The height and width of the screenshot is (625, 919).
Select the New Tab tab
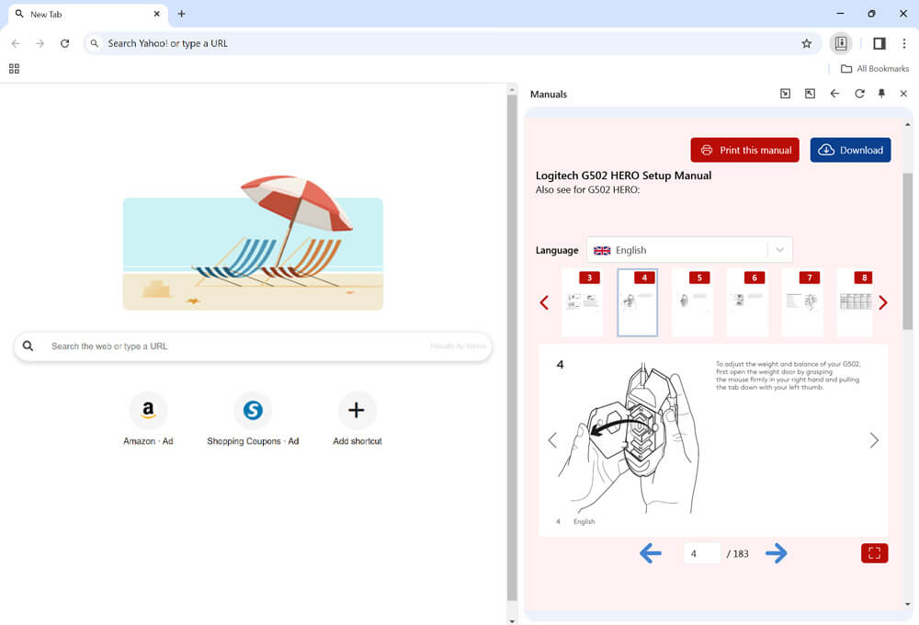[x=88, y=14]
